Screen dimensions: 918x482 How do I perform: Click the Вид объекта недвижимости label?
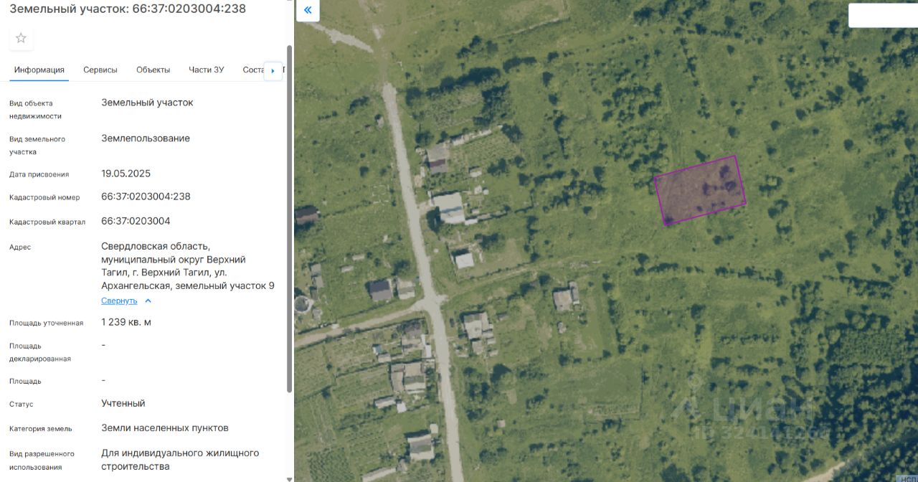35,109
